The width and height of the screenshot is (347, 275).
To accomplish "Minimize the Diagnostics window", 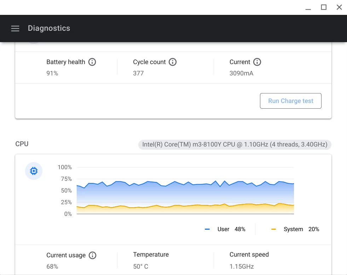I will coord(308,7).
